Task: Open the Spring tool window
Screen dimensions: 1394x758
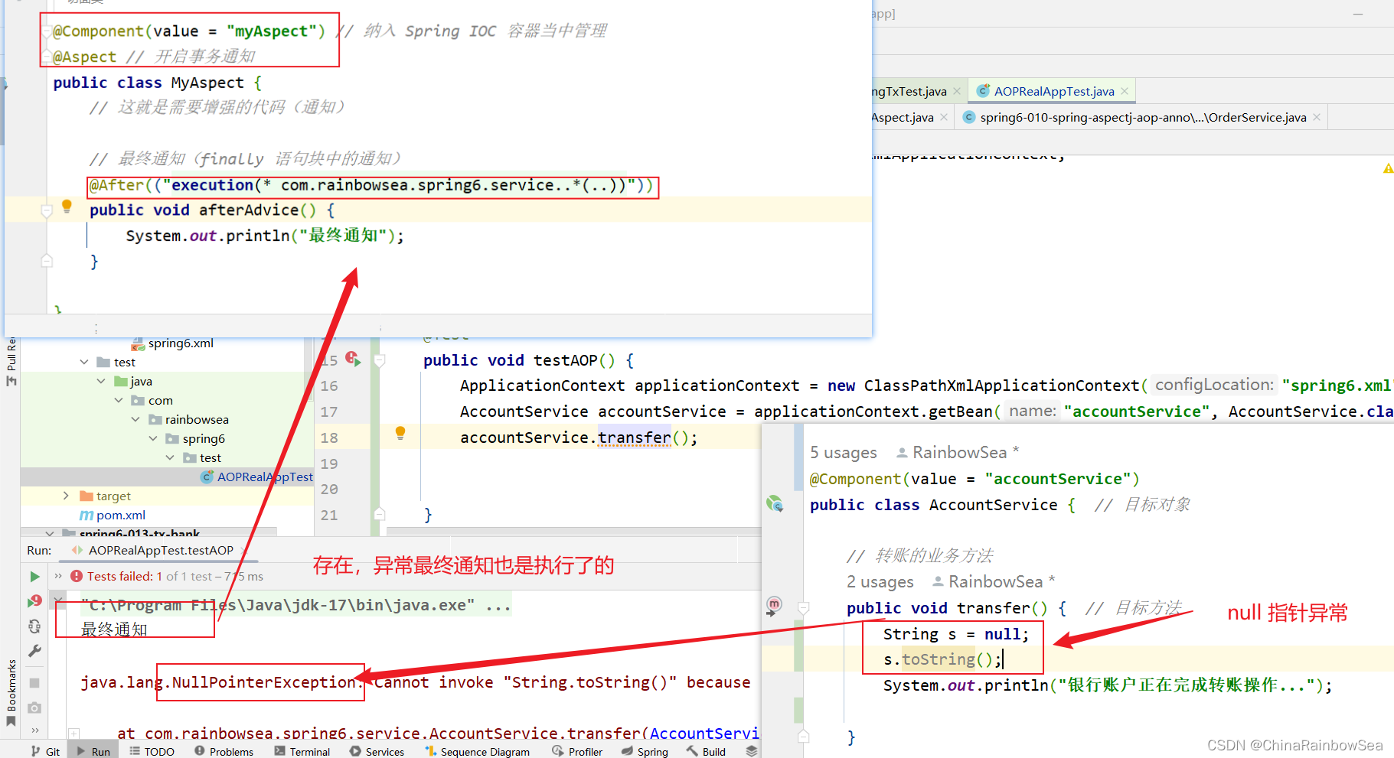Action: pyautogui.click(x=645, y=752)
